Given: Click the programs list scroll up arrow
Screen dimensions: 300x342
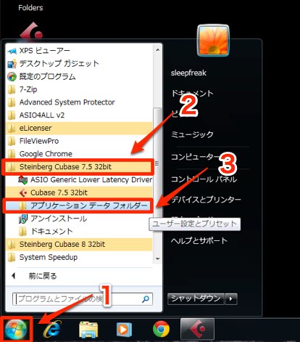Looking at the screenshot, I should pyautogui.click(x=157, y=50).
